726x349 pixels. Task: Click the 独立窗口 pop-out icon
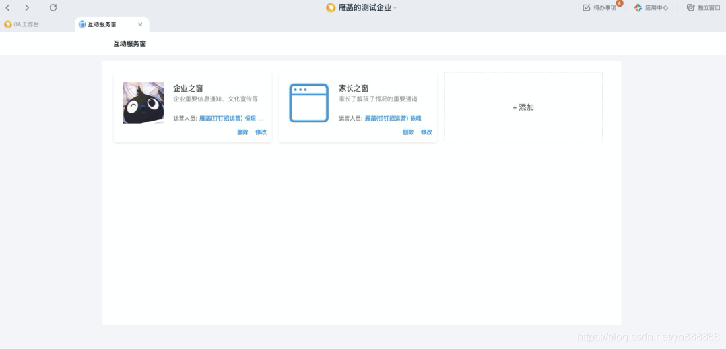690,7
